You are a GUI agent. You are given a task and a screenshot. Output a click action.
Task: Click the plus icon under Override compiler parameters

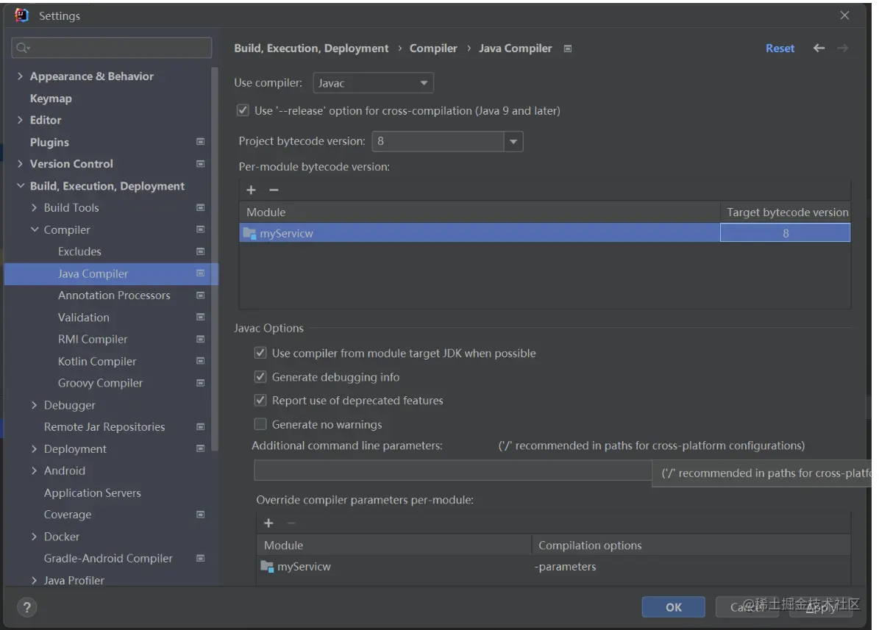(x=268, y=523)
